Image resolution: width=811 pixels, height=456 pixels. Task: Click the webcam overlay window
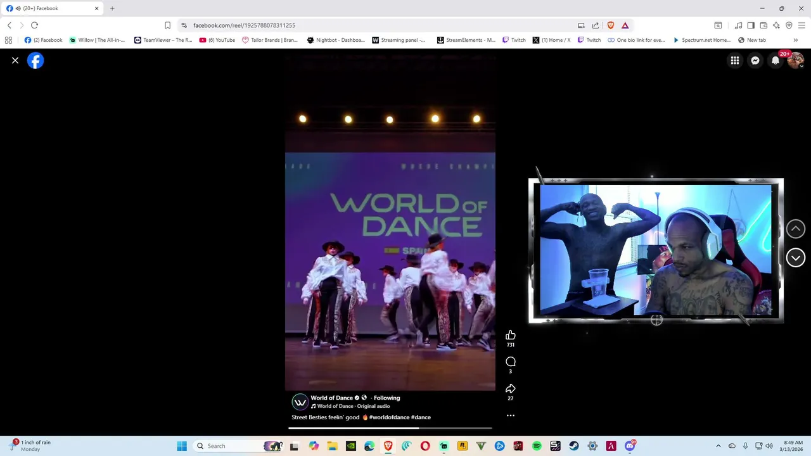click(x=656, y=251)
